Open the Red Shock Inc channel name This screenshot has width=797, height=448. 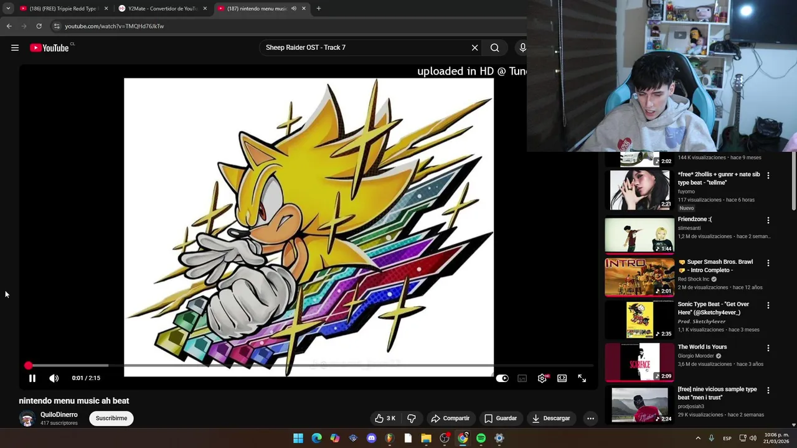693,279
